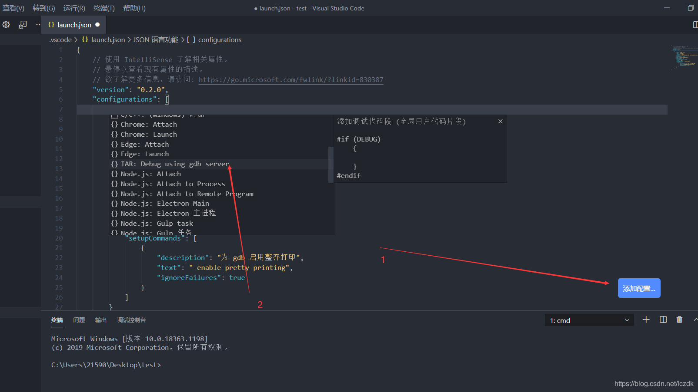The width and height of the screenshot is (698, 392).
Task: Select 'Edge: Attach' snippet
Action: 222,145
